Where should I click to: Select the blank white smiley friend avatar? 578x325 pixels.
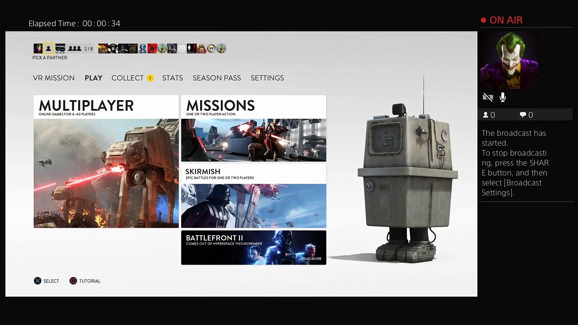[x=182, y=48]
